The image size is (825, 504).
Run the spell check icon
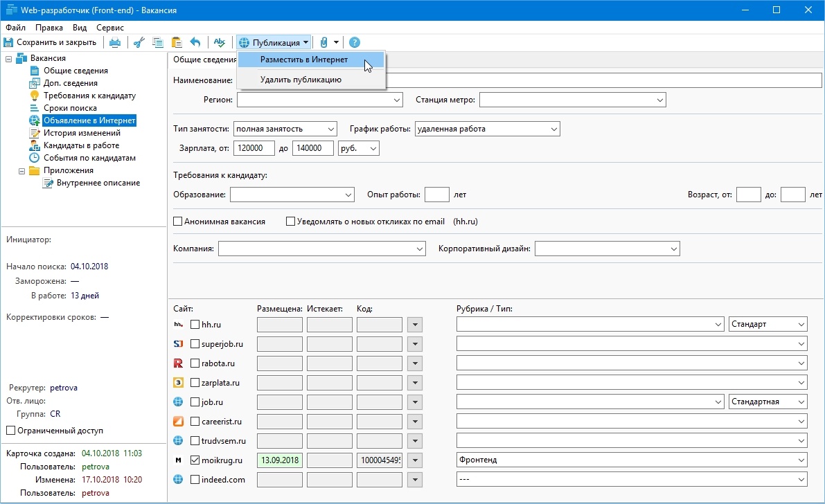pos(220,42)
